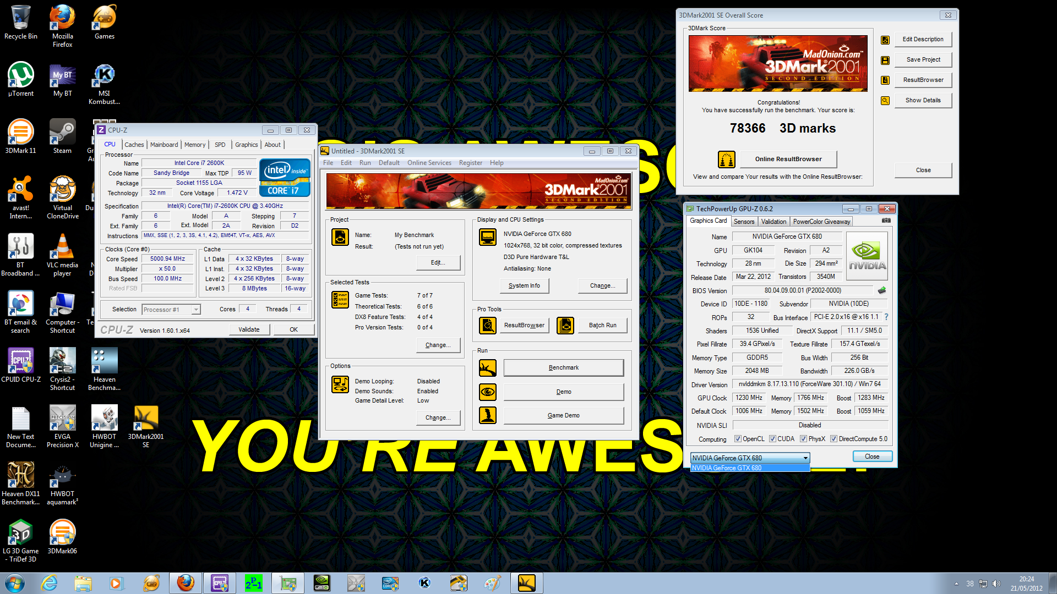Click the Driver Version field in GPU-Z

point(809,384)
